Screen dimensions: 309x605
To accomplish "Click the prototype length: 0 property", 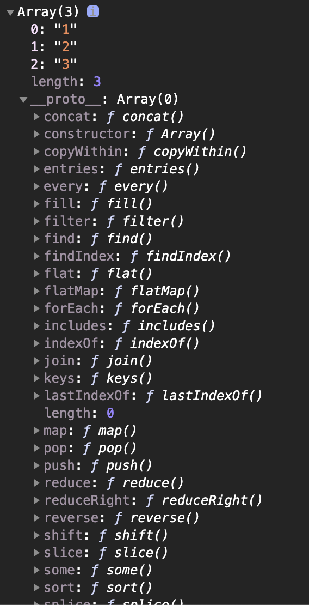I will 79,413.
